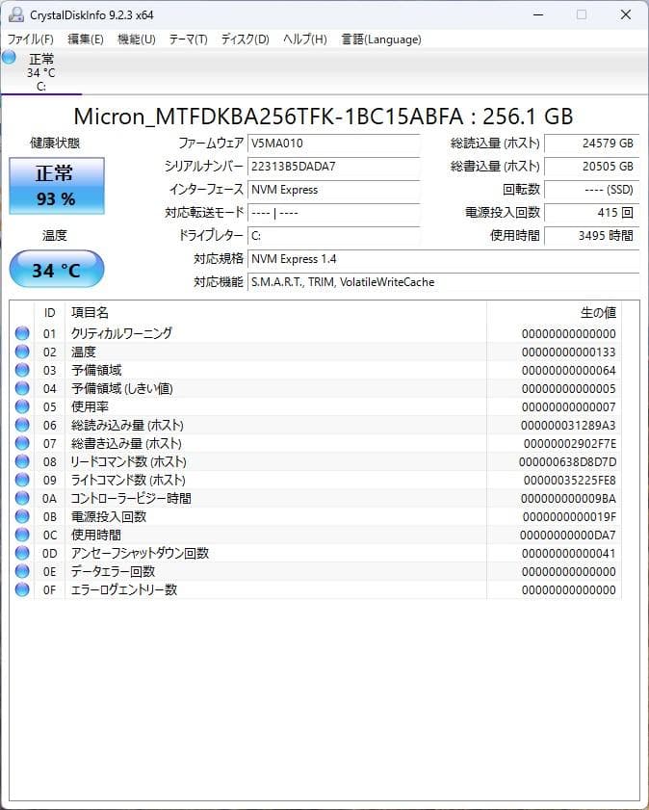
Task: Minimize the CrystalDiskInfo window
Action: tap(538, 15)
